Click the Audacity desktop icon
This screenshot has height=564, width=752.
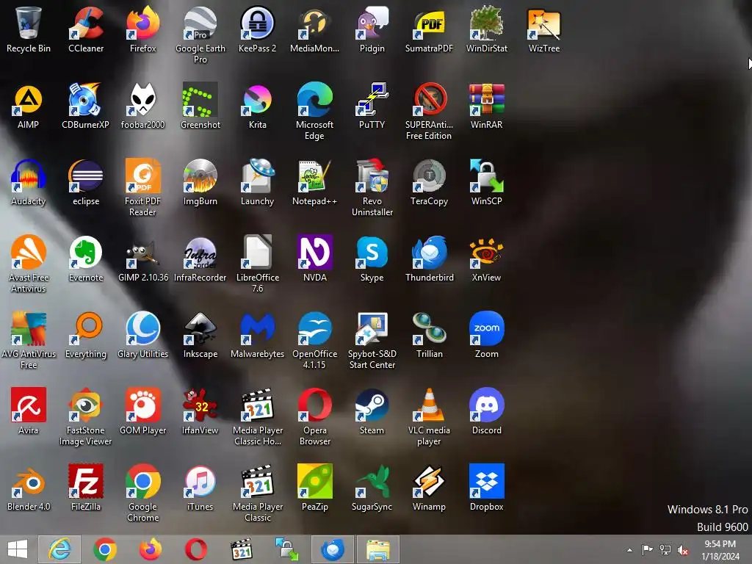coord(29,182)
